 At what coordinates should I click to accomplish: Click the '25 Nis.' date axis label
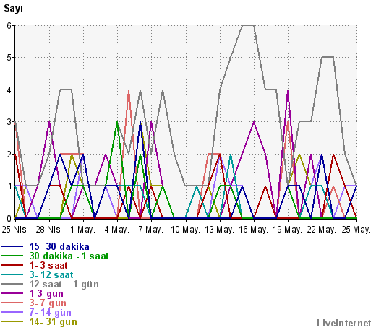pos(15,230)
